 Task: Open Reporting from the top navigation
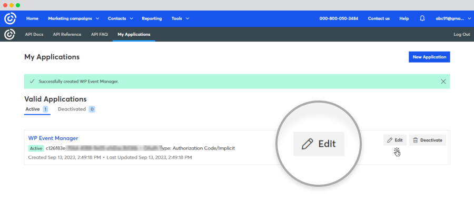pyautogui.click(x=152, y=19)
